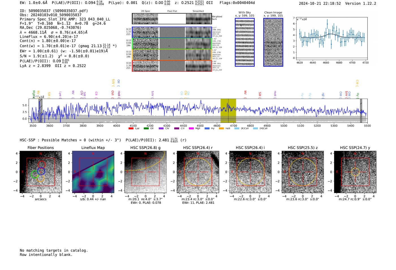The image size is (396, 270).
Task: Click the orange CIII marker near 5450Å
Action: 357,83
